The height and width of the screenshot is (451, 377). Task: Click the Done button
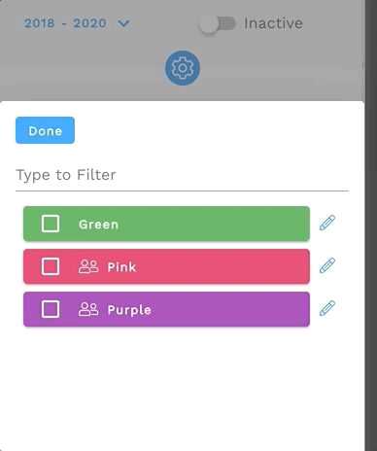(45, 130)
